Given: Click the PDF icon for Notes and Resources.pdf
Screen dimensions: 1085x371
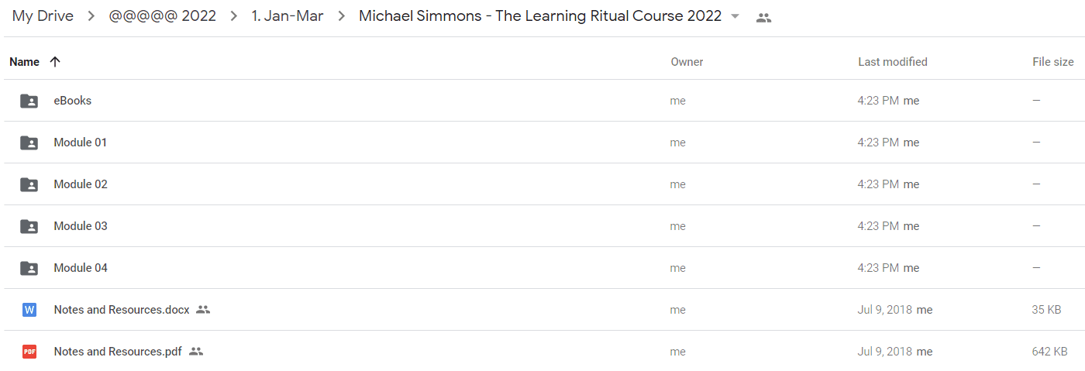Looking at the screenshot, I should [x=29, y=352].
